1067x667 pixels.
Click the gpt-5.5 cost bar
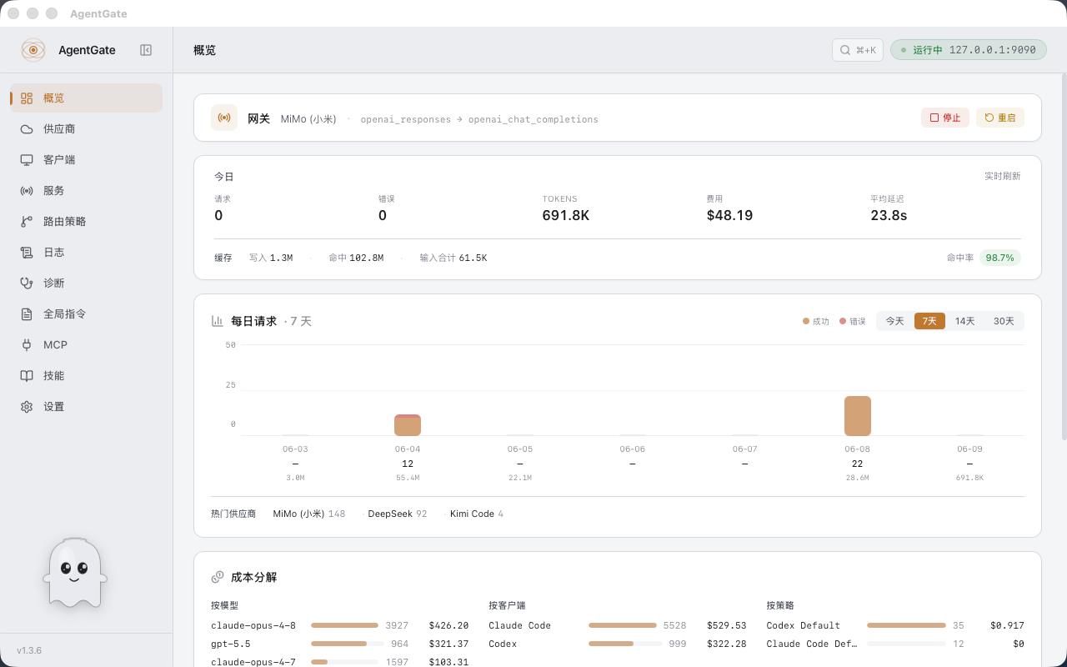[x=348, y=644]
